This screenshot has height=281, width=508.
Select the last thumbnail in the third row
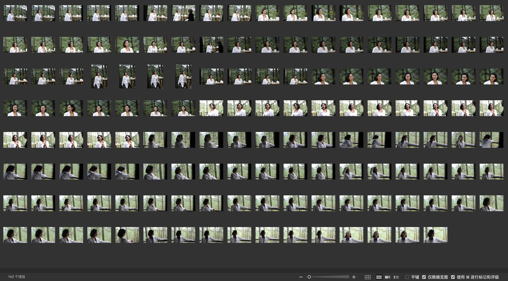(x=491, y=76)
